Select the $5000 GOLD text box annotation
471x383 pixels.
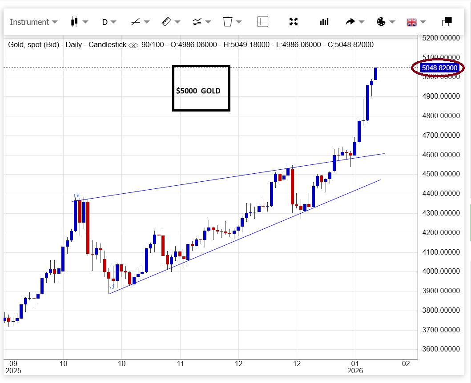pyautogui.click(x=201, y=88)
